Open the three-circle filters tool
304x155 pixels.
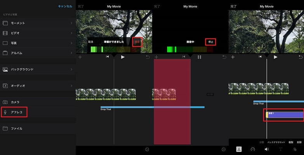click(295, 149)
